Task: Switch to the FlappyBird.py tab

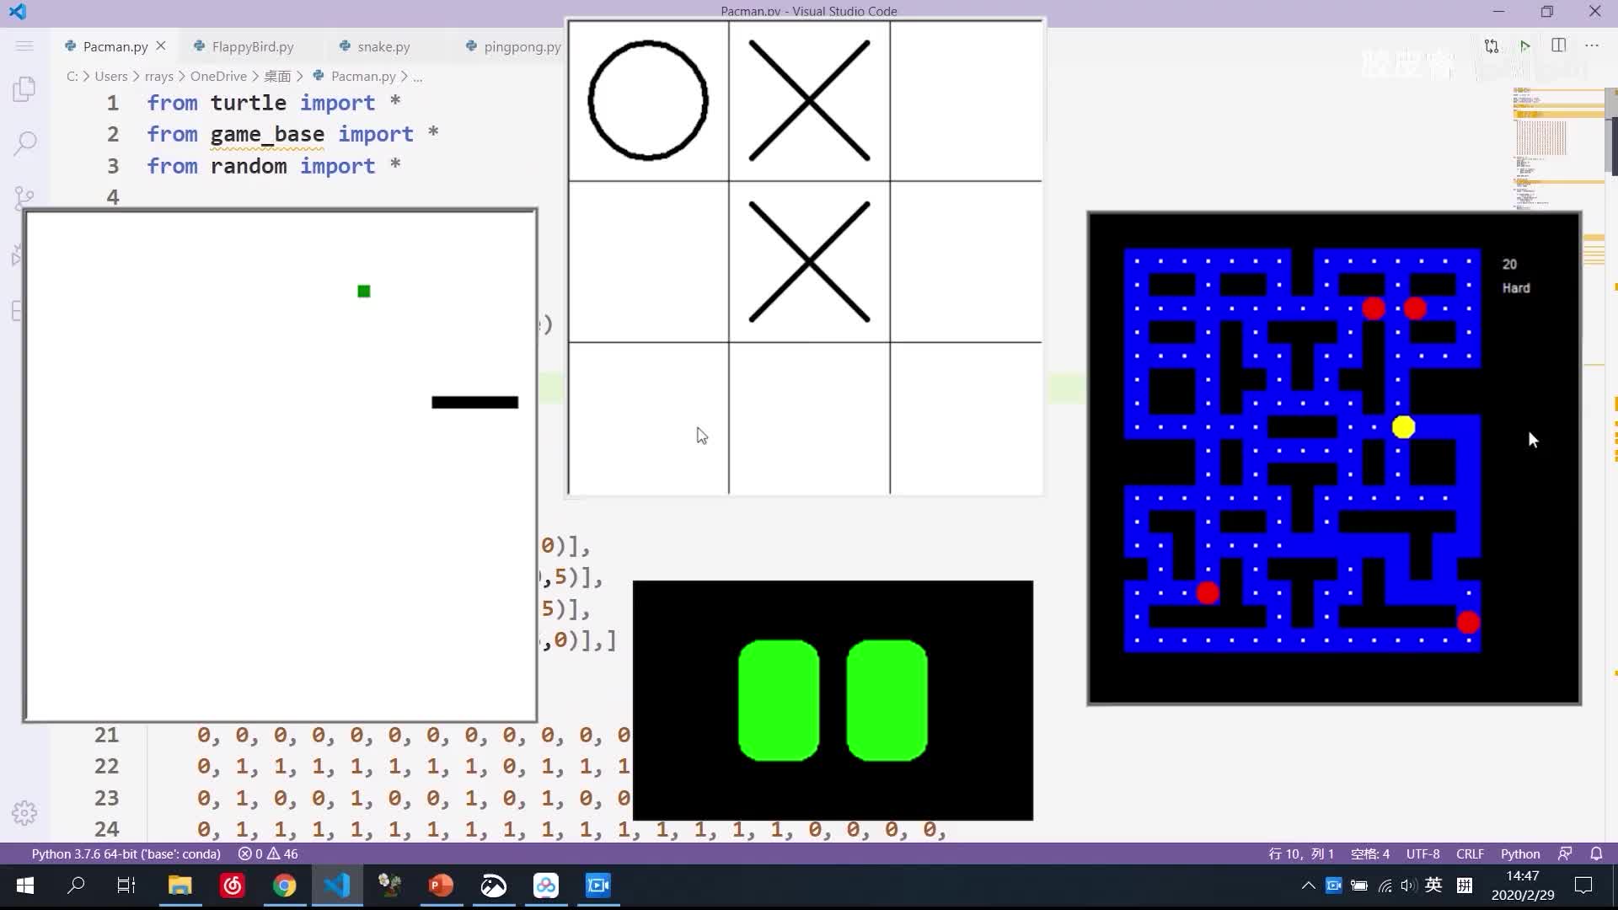Action: tap(253, 46)
